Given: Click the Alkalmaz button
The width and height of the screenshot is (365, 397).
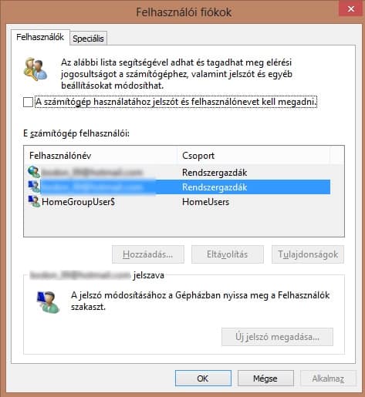Looking at the screenshot, I should 328,378.
